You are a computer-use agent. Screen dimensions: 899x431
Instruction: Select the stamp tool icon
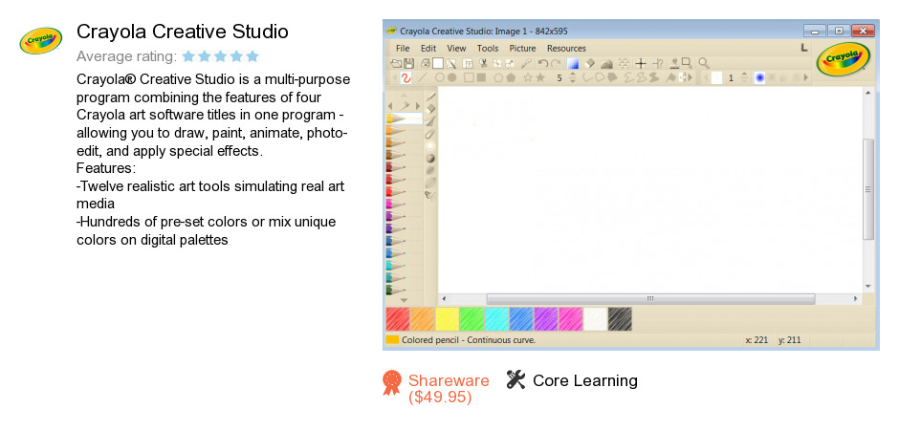click(x=673, y=64)
